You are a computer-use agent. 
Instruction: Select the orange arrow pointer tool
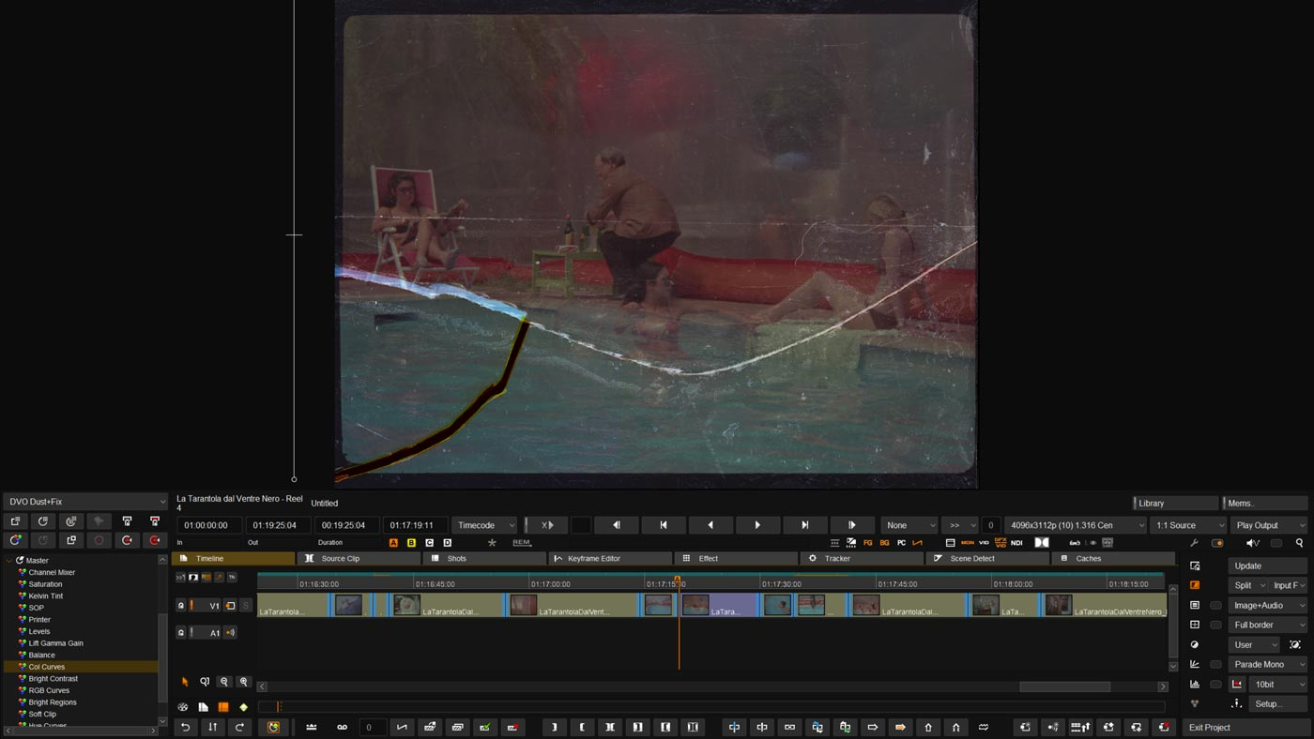tap(185, 682)
